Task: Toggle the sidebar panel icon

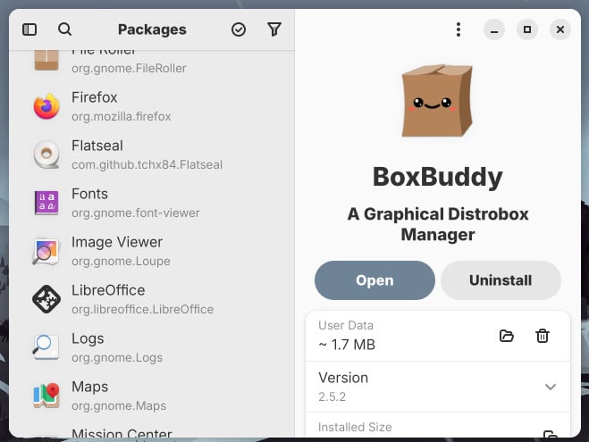Action: click(29, 29)
